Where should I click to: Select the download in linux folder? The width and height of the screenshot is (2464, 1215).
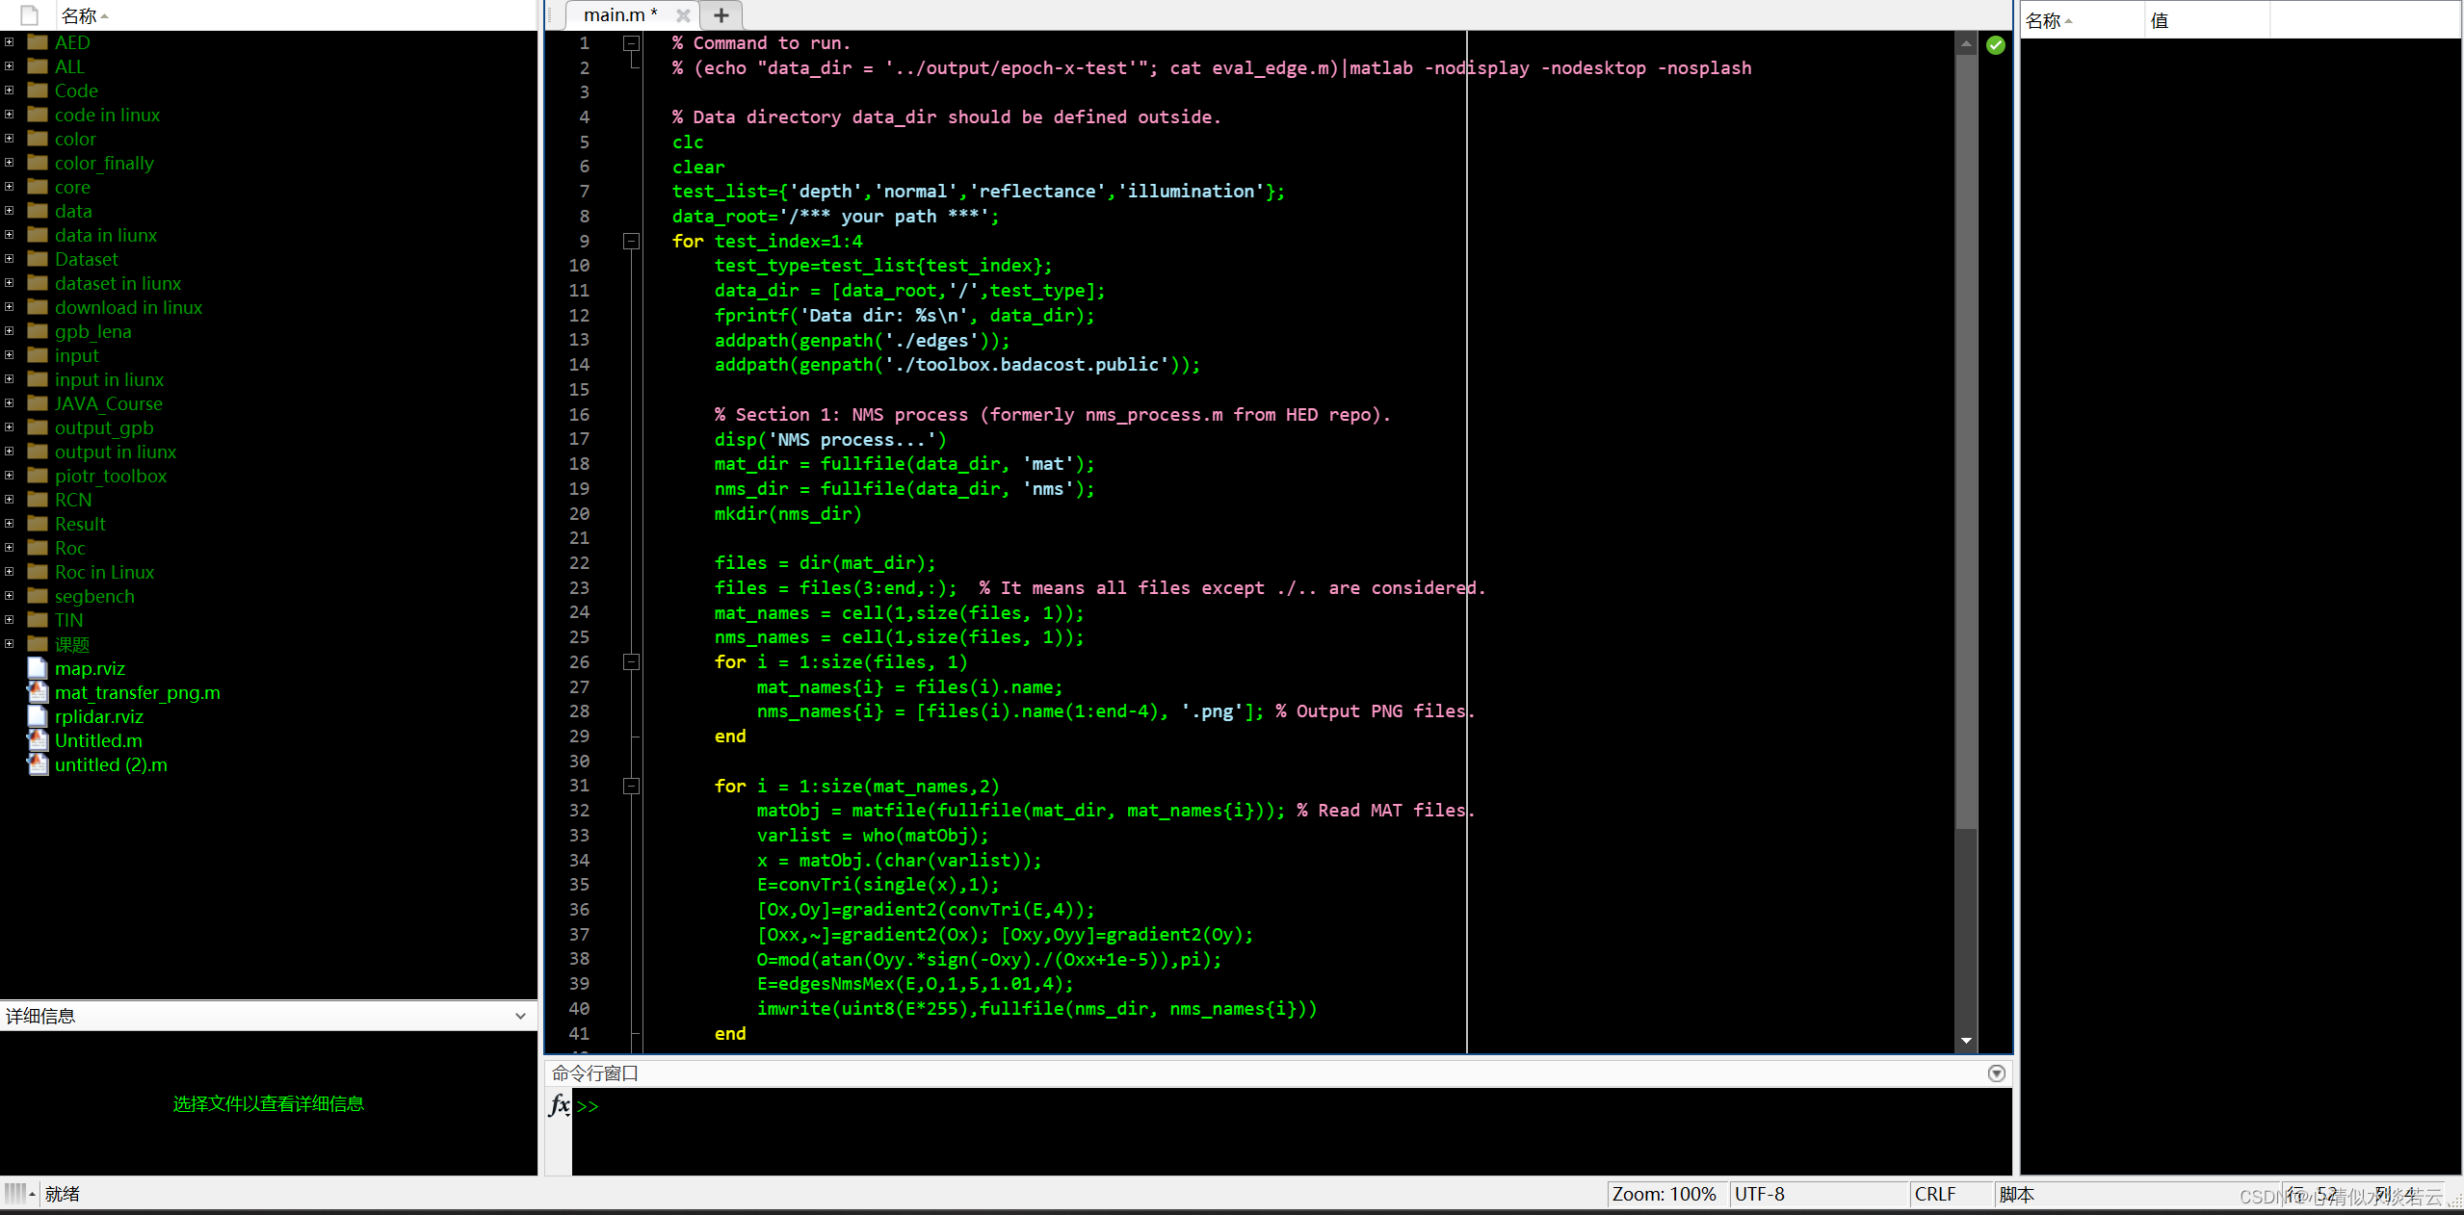click(x=128, y=307)
